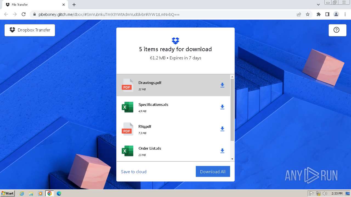The image size is (351, 197).
Task: Click the Excel icon for Specifications.xls
Action: coord(127,107)
